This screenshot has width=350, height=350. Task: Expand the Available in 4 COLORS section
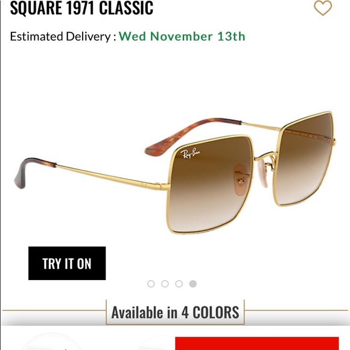[x=175, y=312]
